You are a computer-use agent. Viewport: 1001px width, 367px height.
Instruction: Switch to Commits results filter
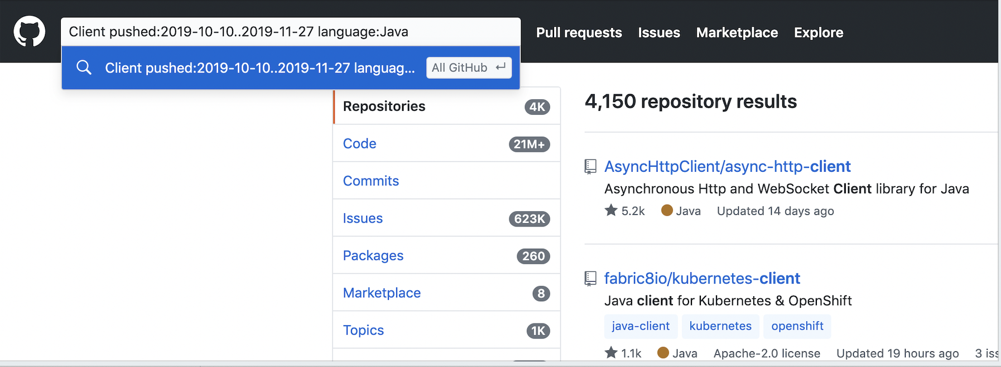446,181
